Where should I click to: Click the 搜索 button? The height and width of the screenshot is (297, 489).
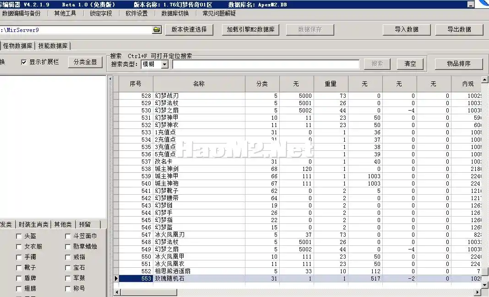point(377,64)
